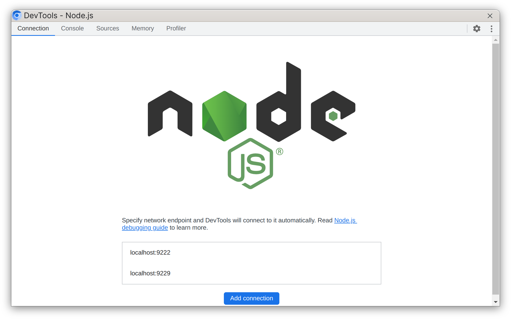The image size is (511, 319).
Task: Click the DevTools more options icon
Action: coord(492,29)
